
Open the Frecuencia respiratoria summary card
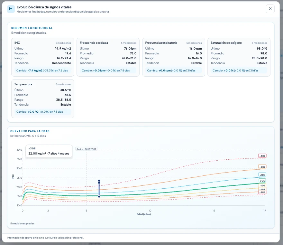[x=173, y=57]
